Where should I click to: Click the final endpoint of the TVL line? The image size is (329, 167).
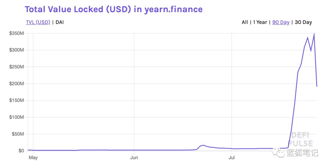click(x=317, y=86)
